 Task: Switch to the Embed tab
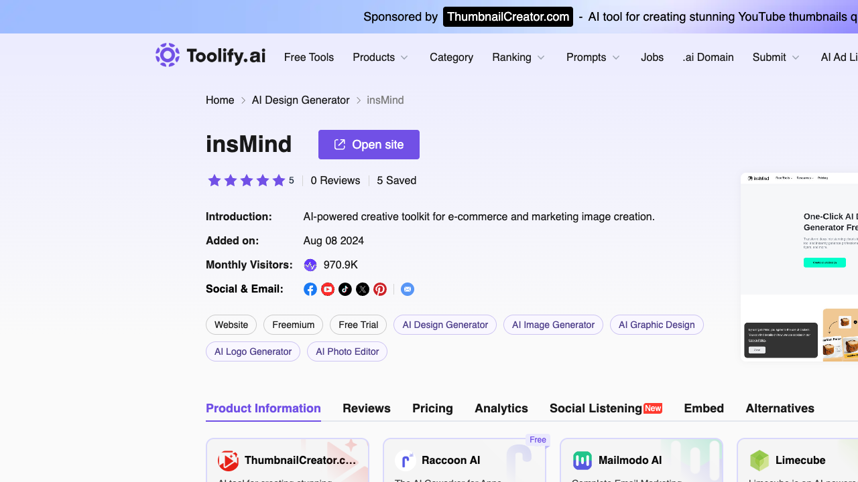[704, 408]
